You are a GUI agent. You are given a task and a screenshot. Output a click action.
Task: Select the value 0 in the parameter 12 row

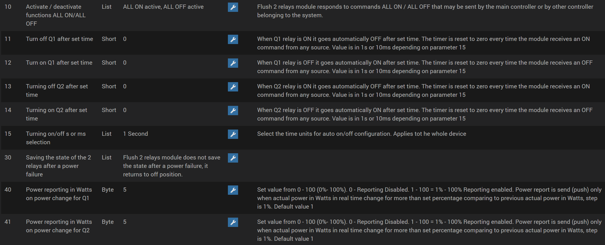tap(125, 63)
